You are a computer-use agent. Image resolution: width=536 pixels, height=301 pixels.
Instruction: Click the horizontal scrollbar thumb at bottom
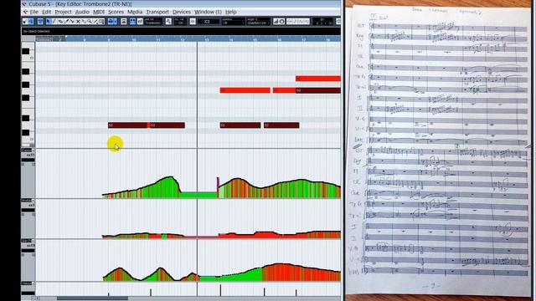(92, 298)
